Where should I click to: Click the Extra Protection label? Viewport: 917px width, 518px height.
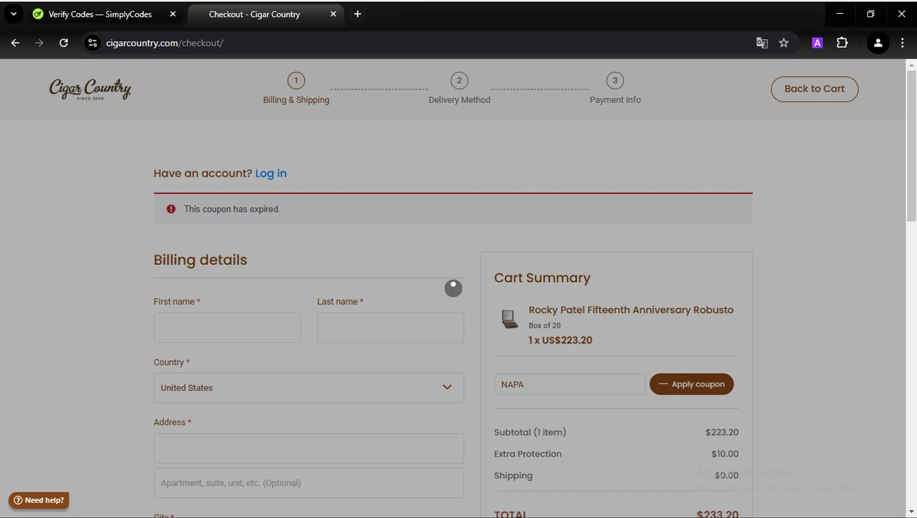(528, 454)
